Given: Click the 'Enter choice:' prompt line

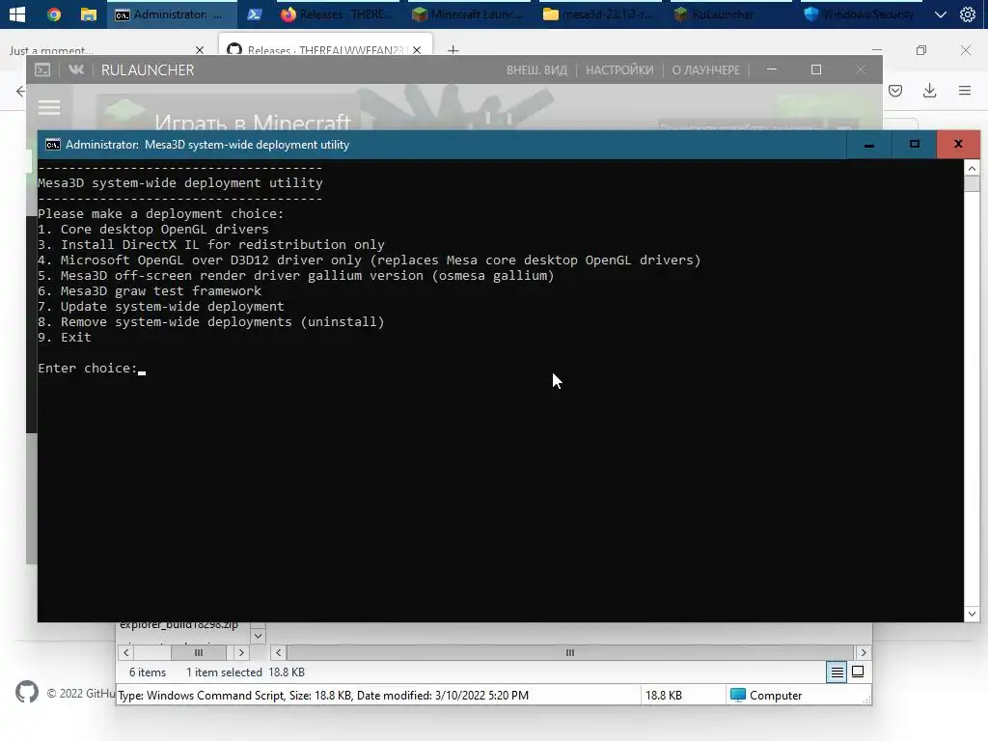Looking at the screenshot, I should click(88, 368).
